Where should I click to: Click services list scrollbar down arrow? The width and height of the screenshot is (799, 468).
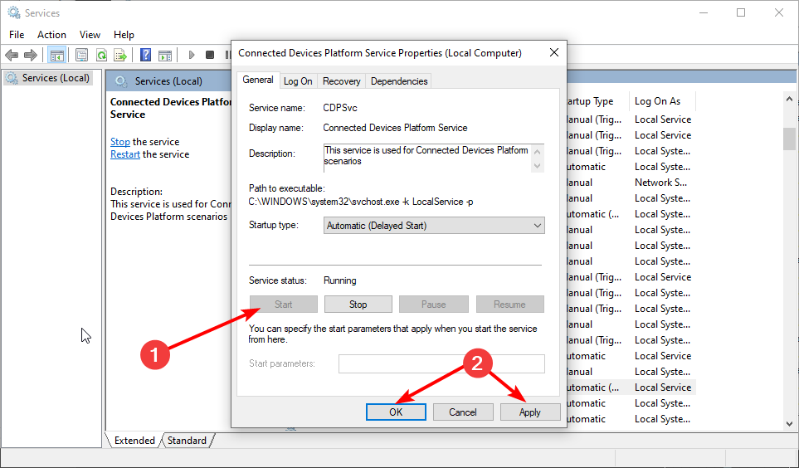click(x=789, y=423)
